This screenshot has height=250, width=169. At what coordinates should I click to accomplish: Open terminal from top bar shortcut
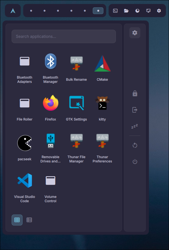[115, 11]
